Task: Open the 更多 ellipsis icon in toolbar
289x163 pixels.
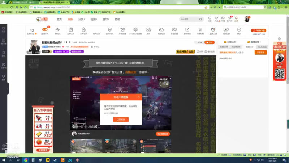Action: pos(239,29)
